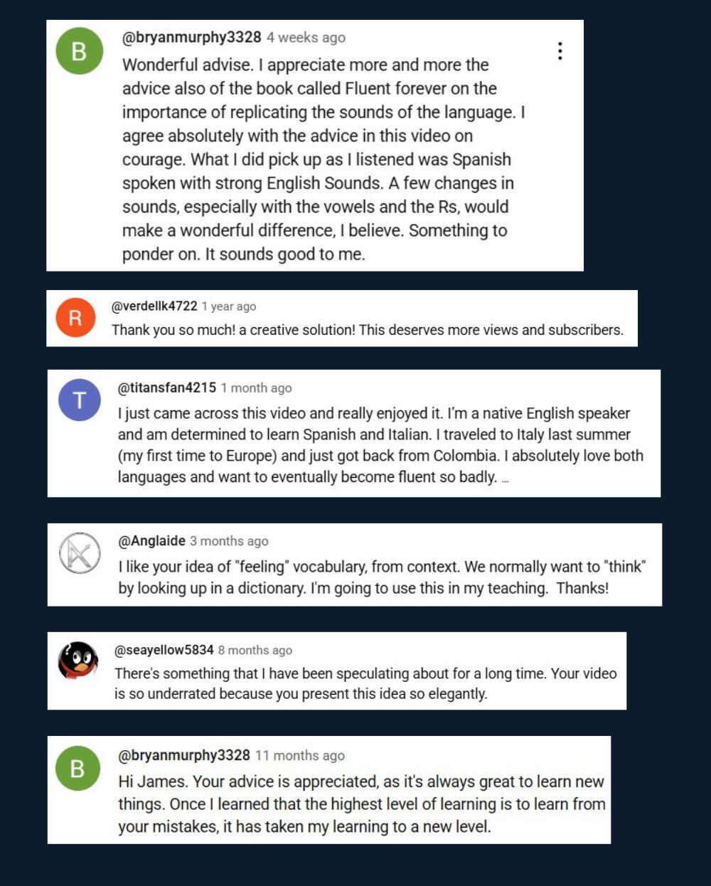Open the '1 year ago' timestamp link
711x886 pixels.
click(x=228, y=306)
